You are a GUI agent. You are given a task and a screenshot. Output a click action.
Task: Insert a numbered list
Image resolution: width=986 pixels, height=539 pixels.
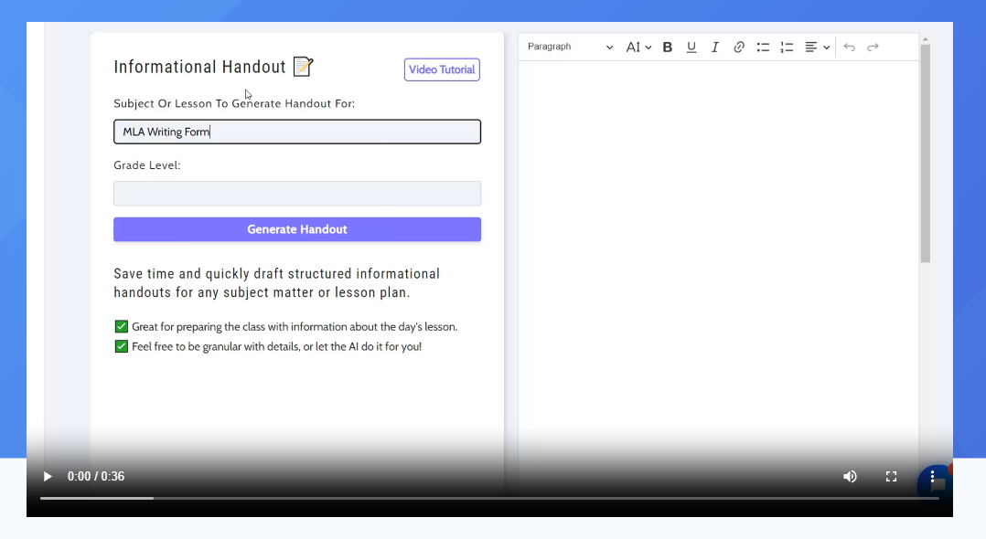point(787,48)
